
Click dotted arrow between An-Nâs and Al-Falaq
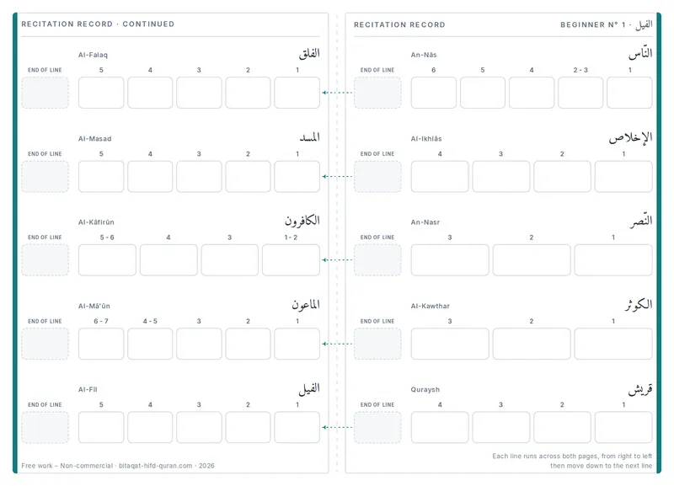(338, 93)
